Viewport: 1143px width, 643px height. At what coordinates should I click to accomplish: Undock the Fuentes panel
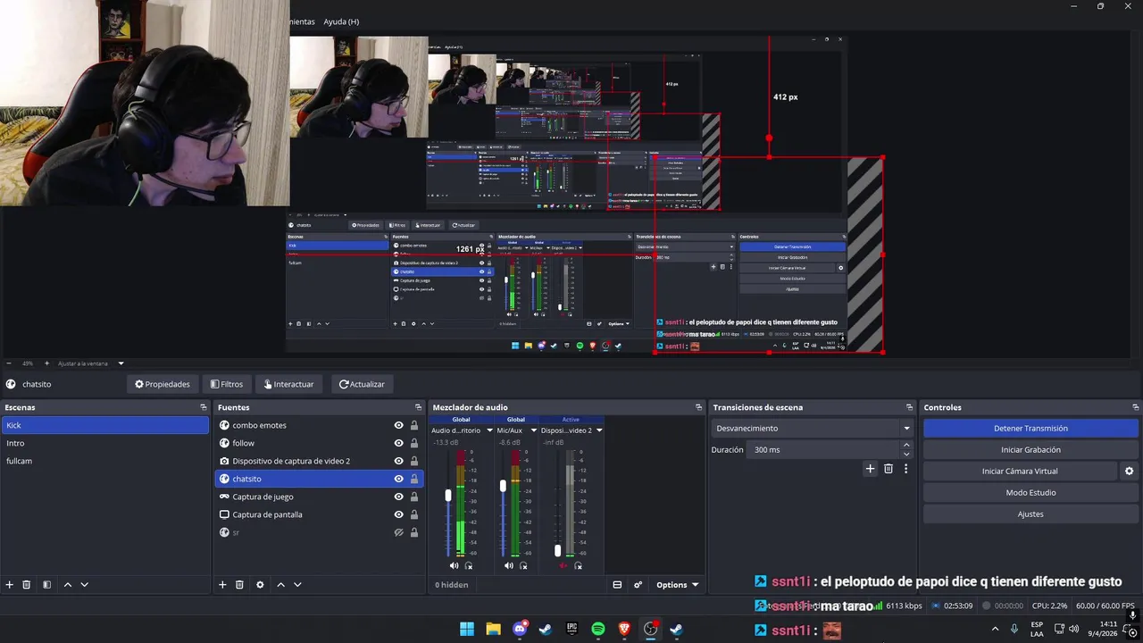coord(418,407)
